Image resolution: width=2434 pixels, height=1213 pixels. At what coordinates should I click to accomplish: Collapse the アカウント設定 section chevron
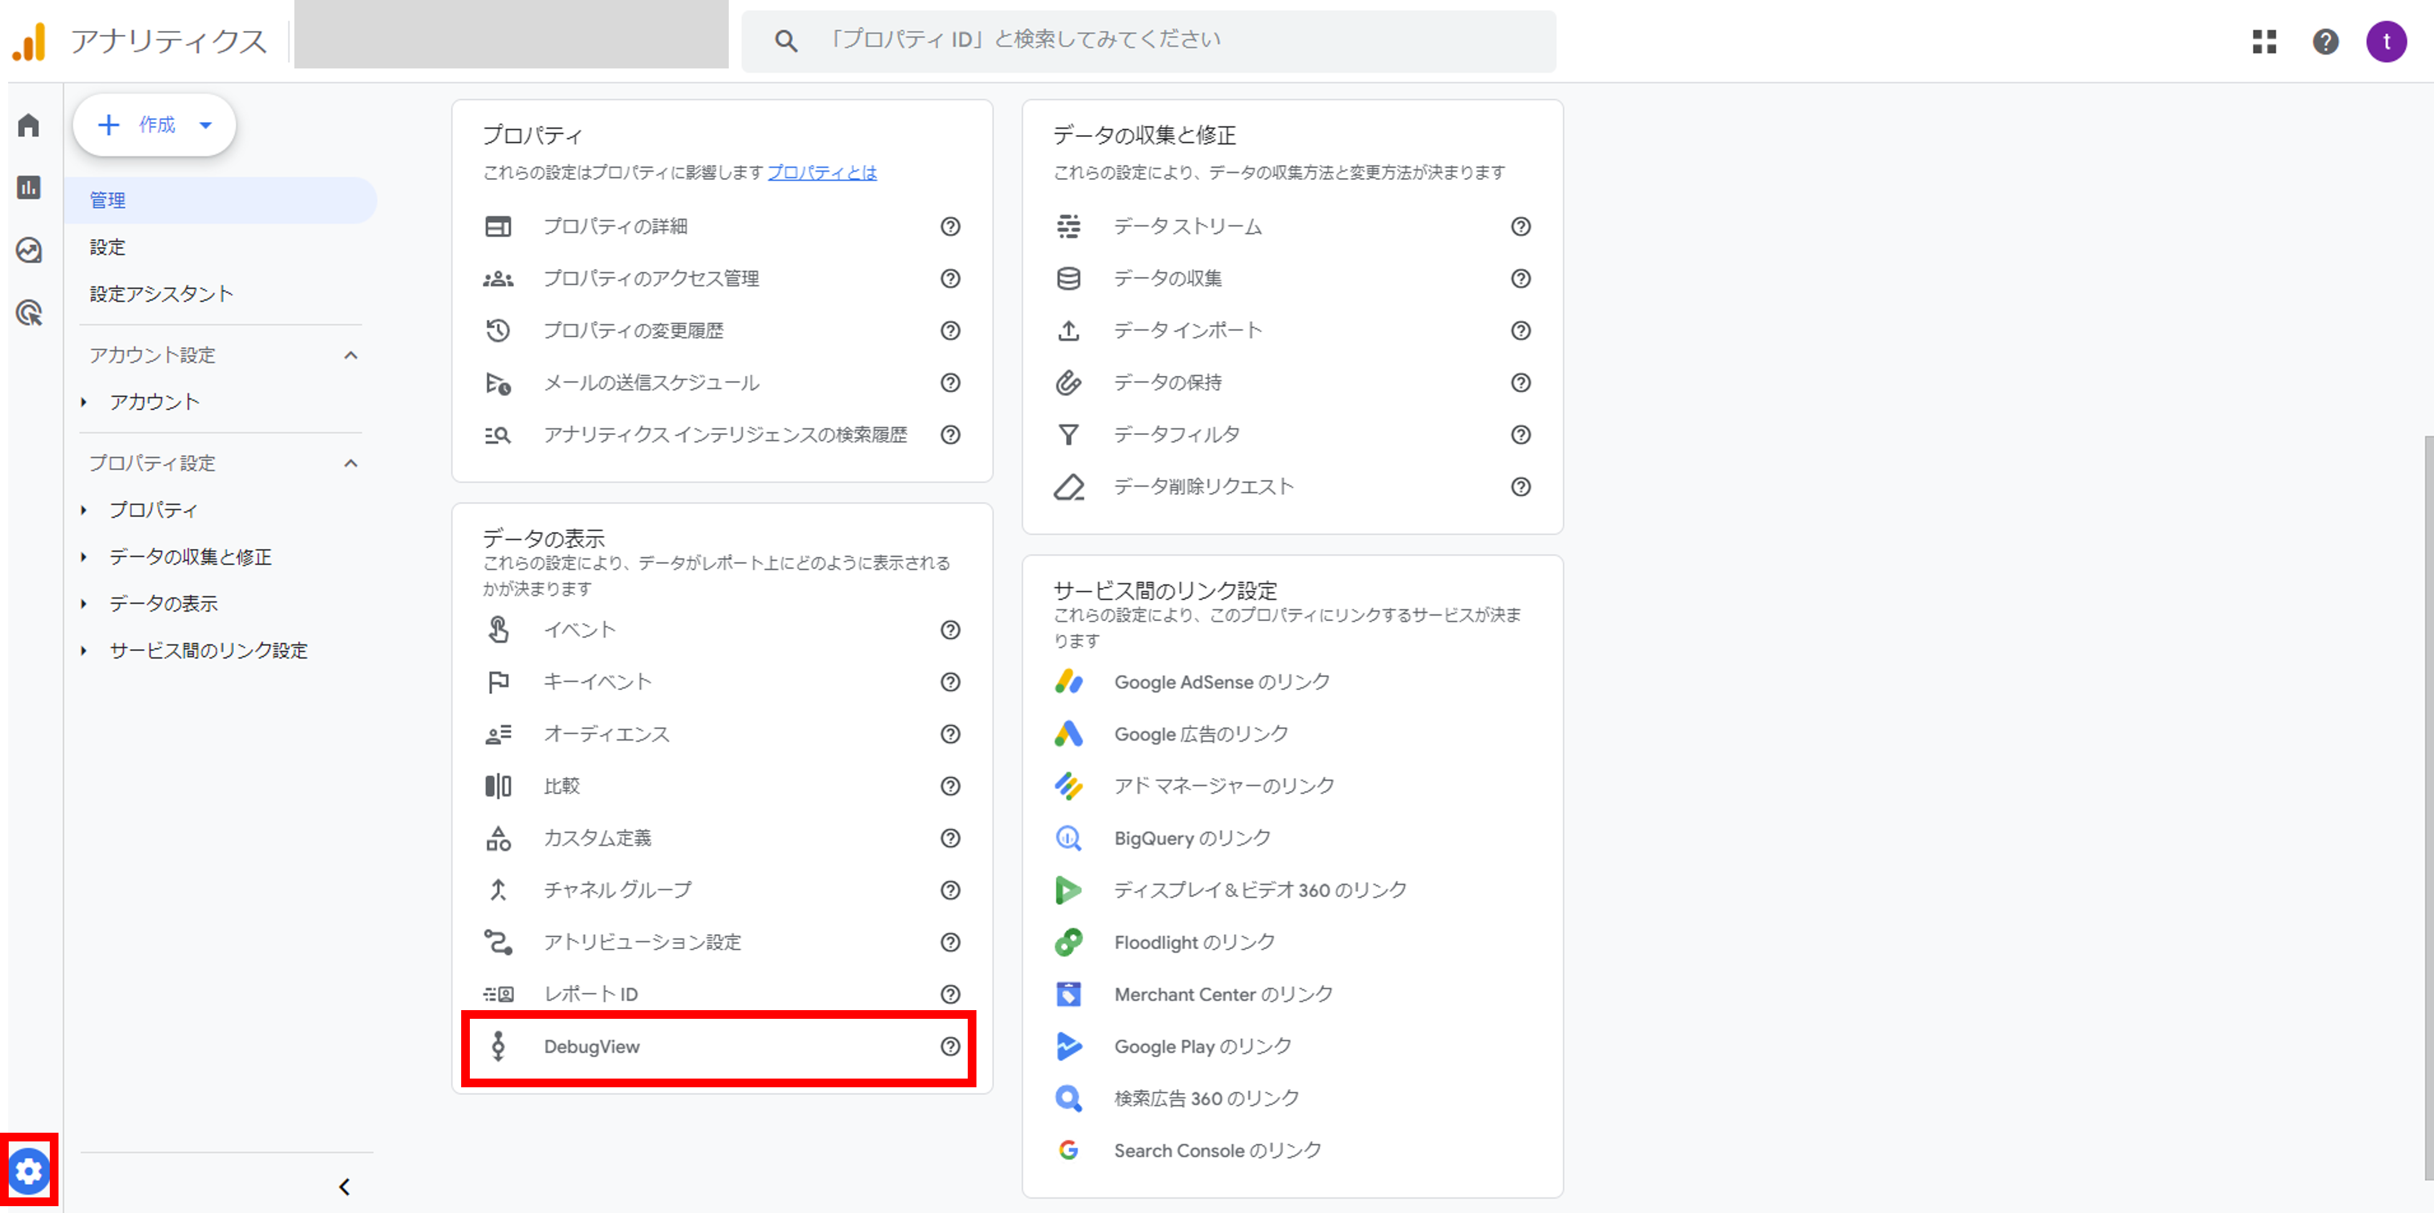(352, 355)
